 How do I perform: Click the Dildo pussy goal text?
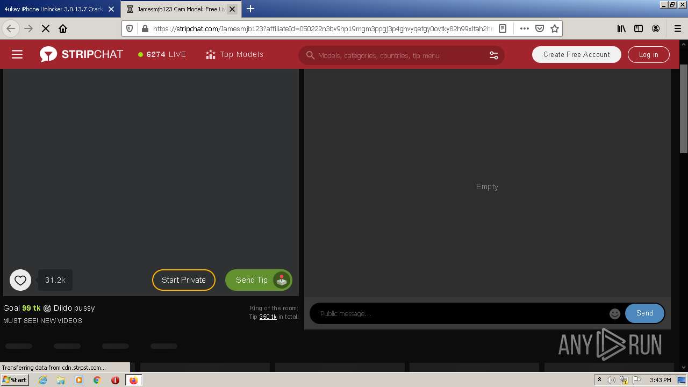74,308
